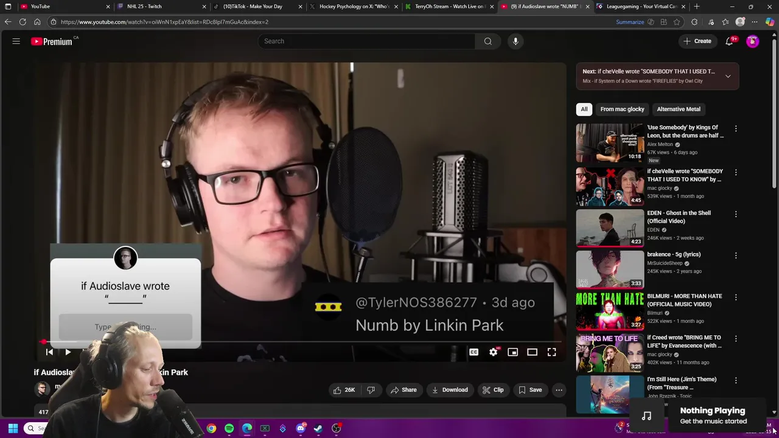Image resolution: width=779 pixels, height=438 pixels.
Task: Switch to the TikTok - Make Your Day tab
Action: (258, 6)
